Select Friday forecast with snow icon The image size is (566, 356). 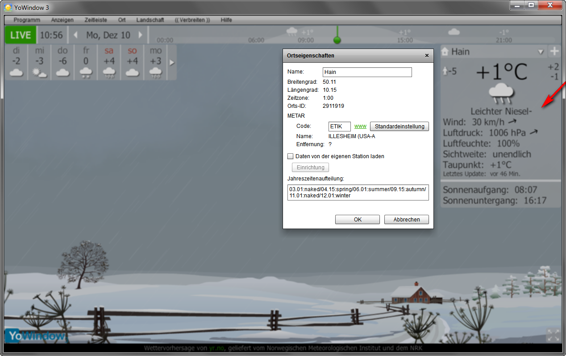coord(86,63)
